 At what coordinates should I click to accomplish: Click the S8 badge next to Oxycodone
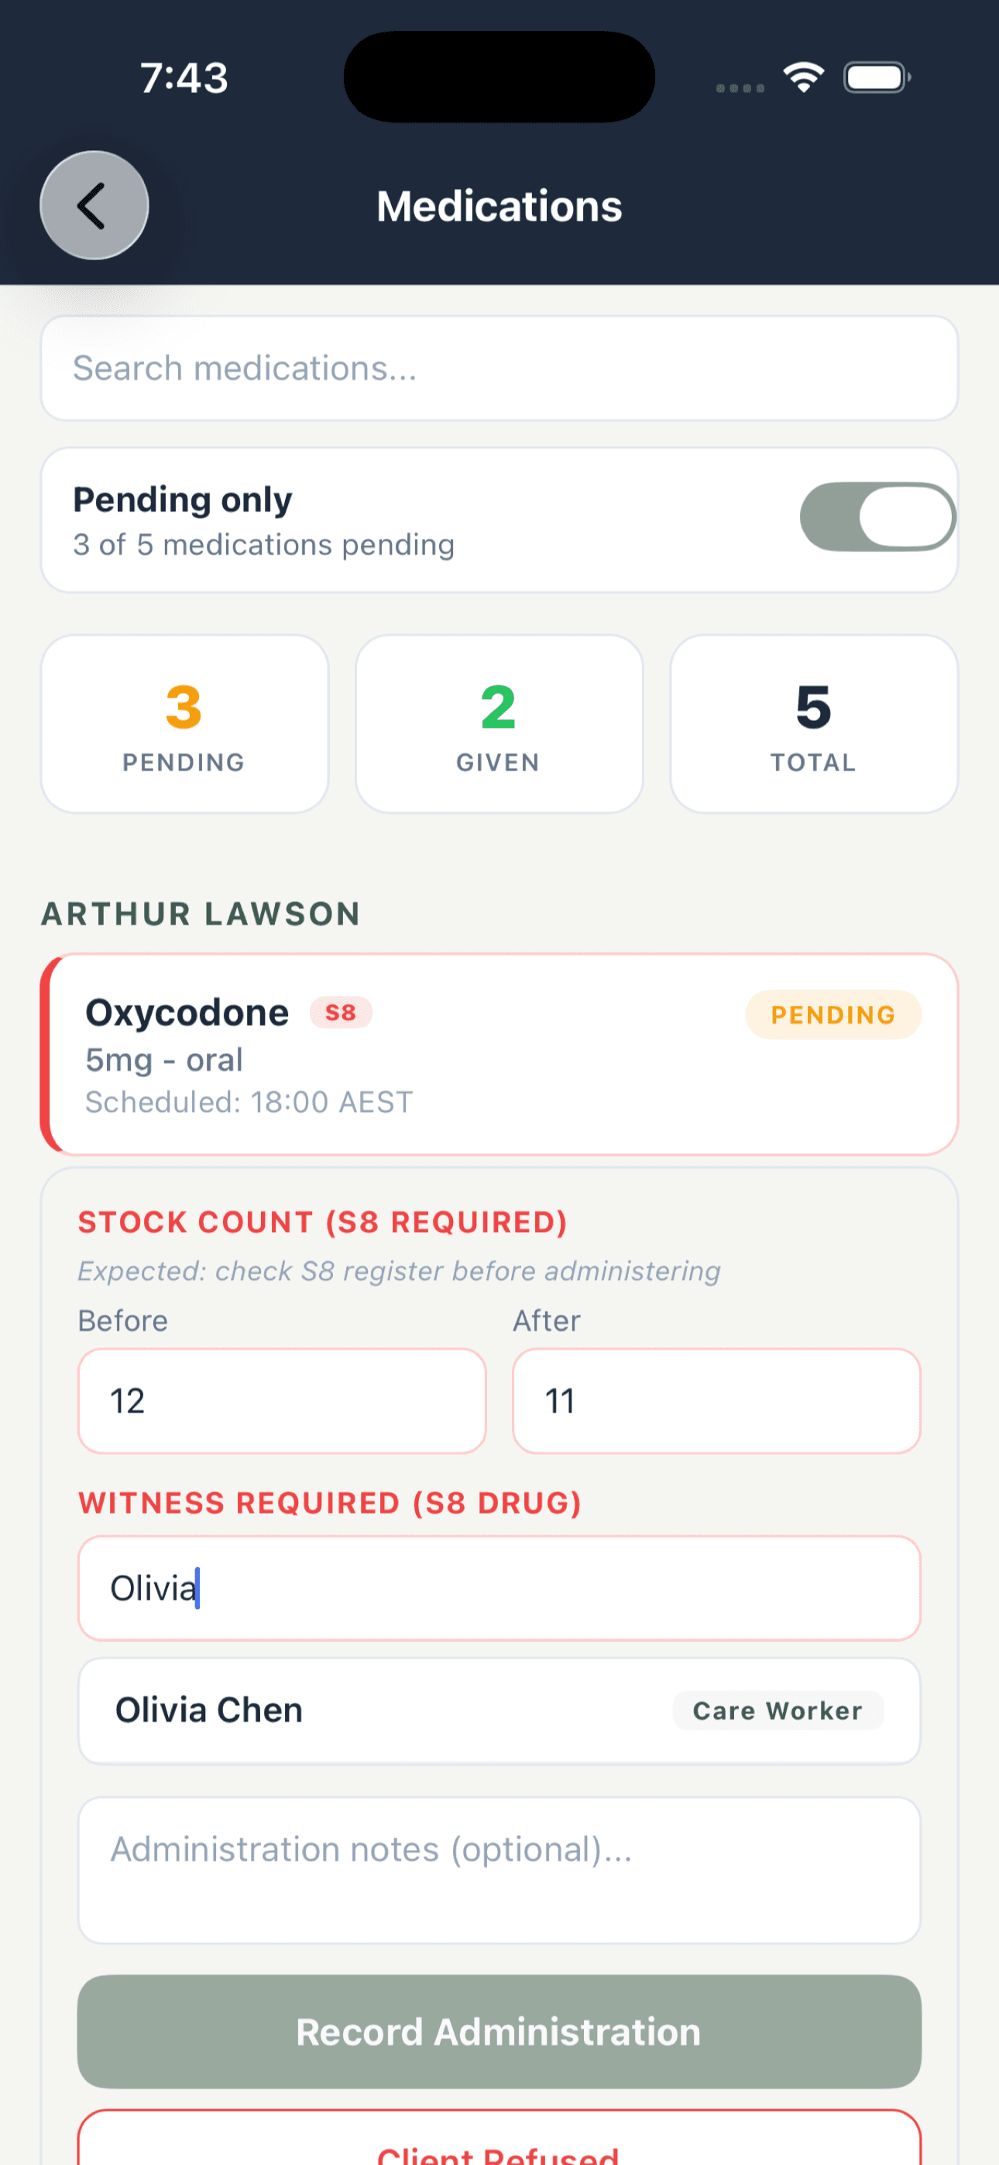coord(340,1014)
